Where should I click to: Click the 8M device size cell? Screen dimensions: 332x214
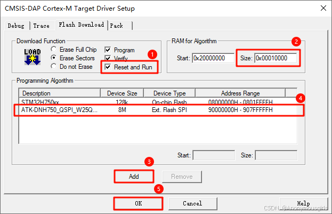122,110
